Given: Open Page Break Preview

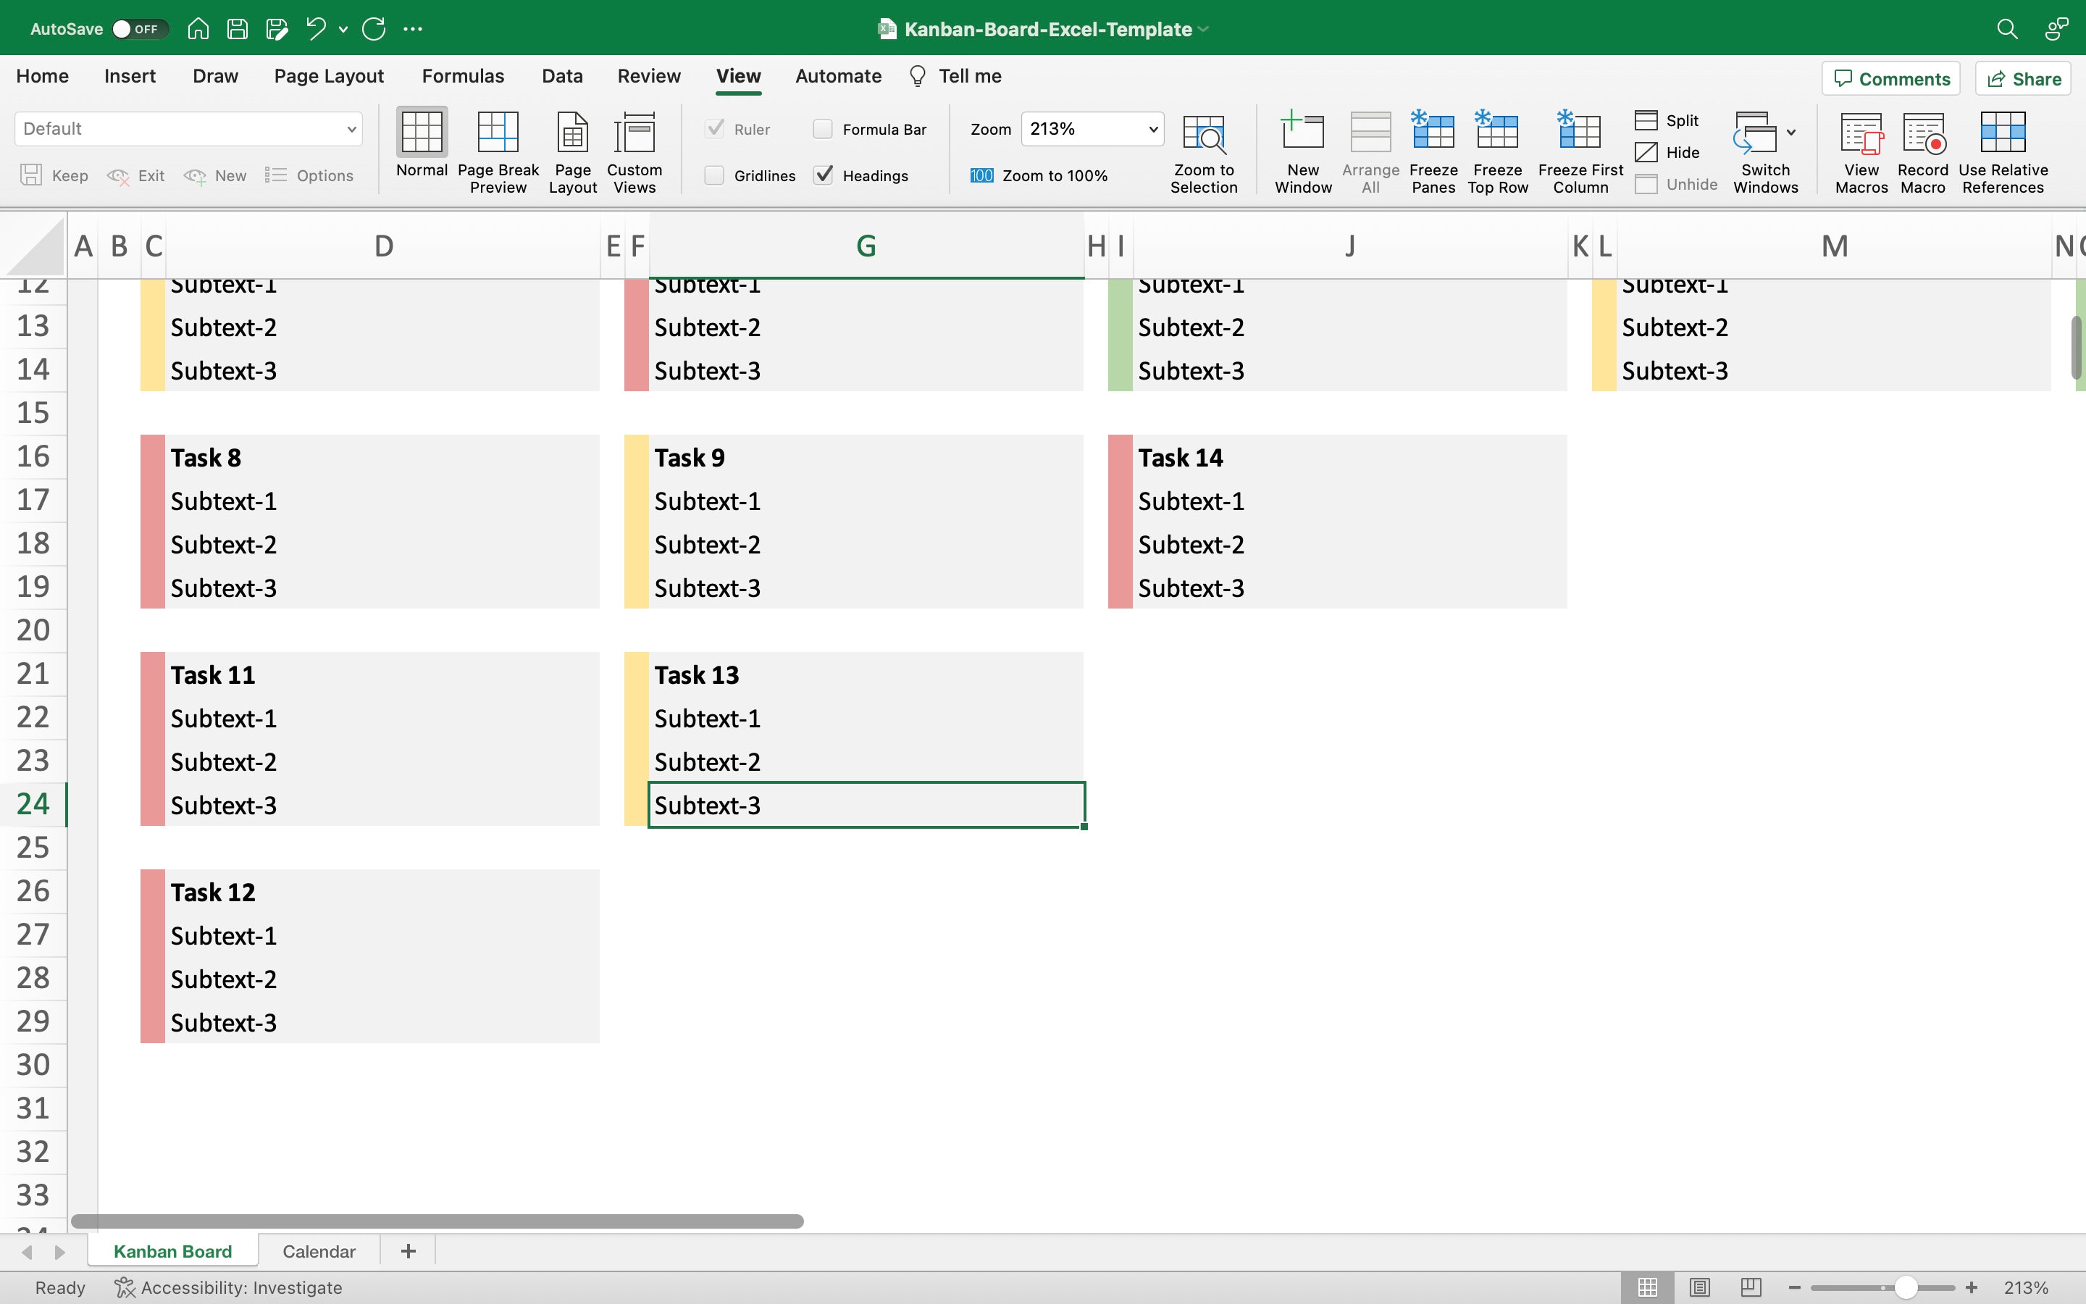Looking at the screenshot, I should (498, 149).
